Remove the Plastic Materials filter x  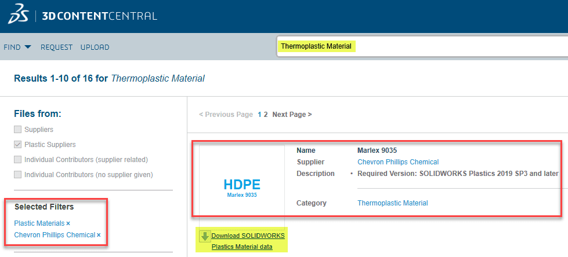coord(68,224)
